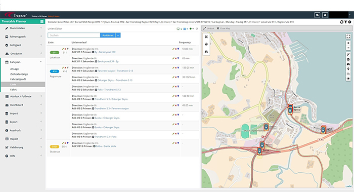Open the grid view dropdown in Linien-Editor

(x=186, y=29)
